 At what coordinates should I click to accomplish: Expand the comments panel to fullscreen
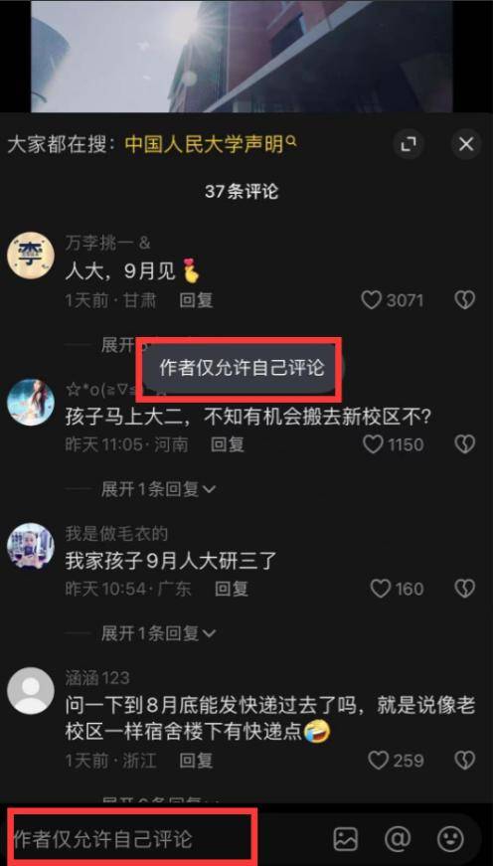[409, 145]
